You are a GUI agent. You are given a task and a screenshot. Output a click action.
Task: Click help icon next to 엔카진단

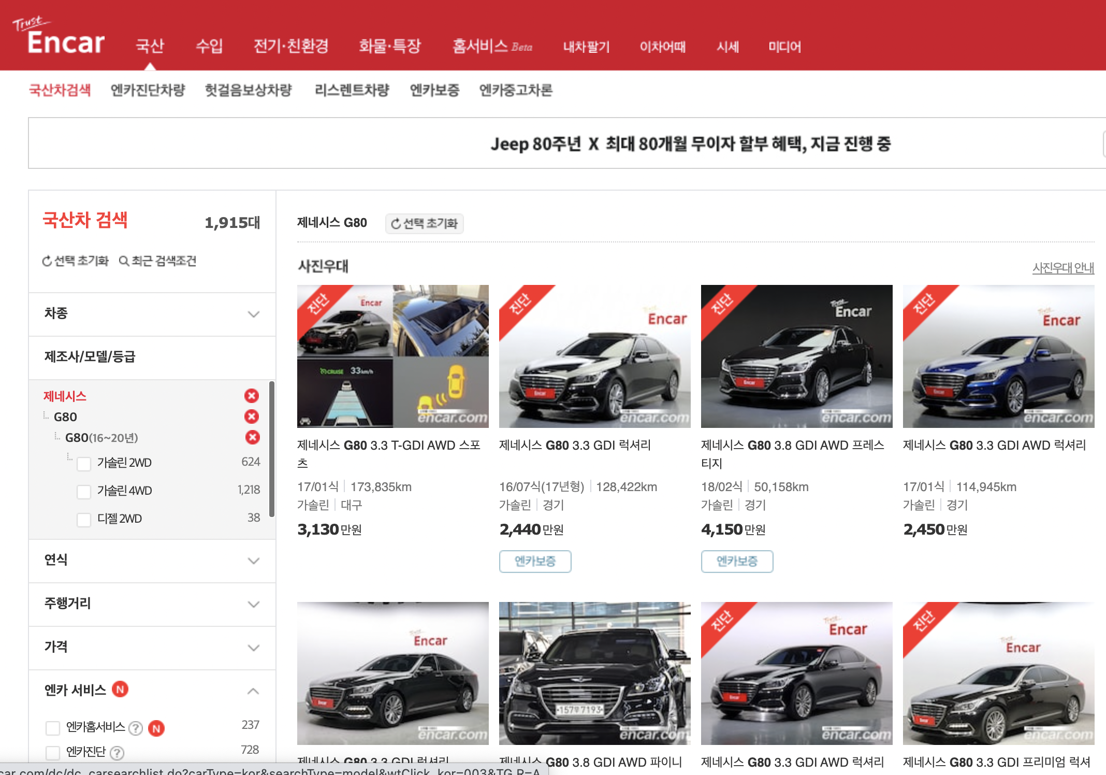coord(118,753)
